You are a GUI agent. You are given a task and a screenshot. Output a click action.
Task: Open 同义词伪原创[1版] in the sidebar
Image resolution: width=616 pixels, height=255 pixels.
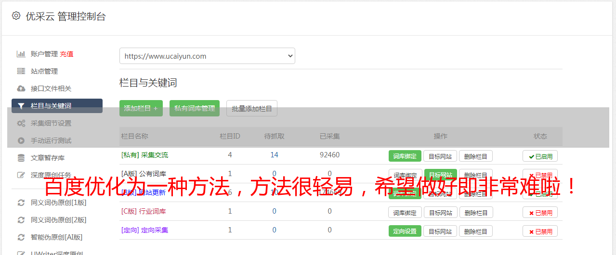(x=59, y=203)
